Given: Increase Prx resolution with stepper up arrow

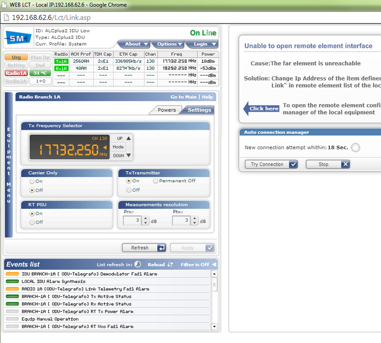Looking at the screenshot, I should pyautogui.click(x=145, y=219).
